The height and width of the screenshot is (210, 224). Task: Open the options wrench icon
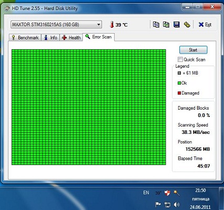click(x=187, y=25)
